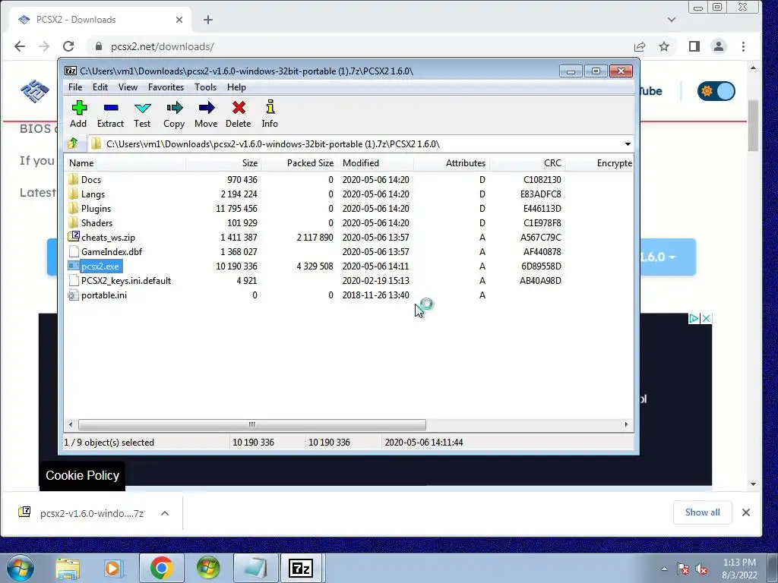Open Windows Media Player from taskbar
The width and height of the screenshot is (778, 583).
113,568
